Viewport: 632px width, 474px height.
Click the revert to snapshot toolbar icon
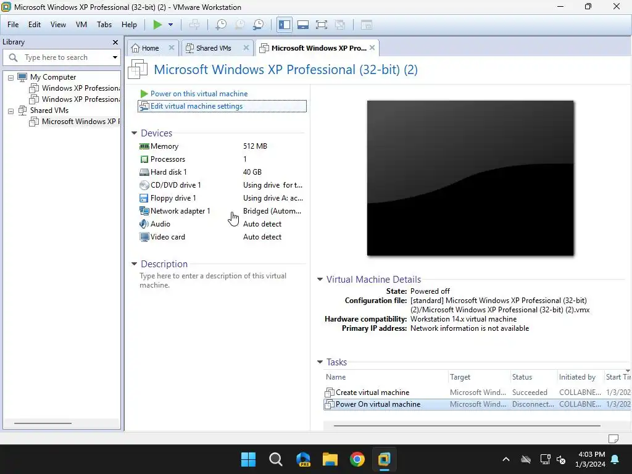point(240,25)
